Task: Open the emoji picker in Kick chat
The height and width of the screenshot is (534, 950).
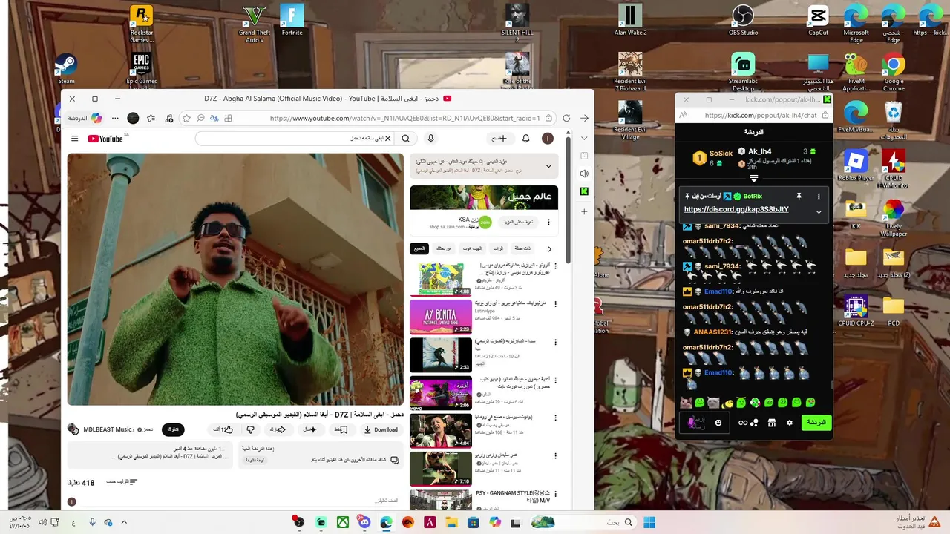Action: [718, 423]
